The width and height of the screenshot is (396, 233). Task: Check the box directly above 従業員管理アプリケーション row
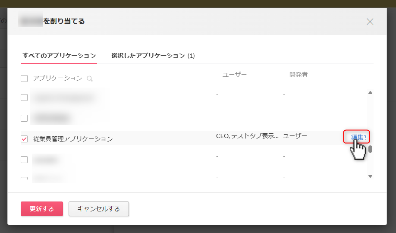pos(24,118)
